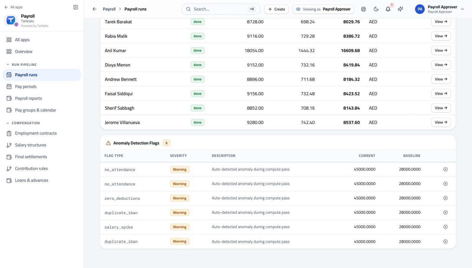Open Loans & advances page
The image size is (472, 268).
click(x=42, y=180)
